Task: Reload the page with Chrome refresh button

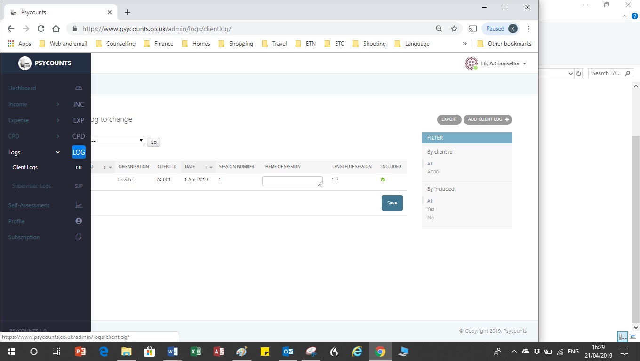Action: point(41,29)
